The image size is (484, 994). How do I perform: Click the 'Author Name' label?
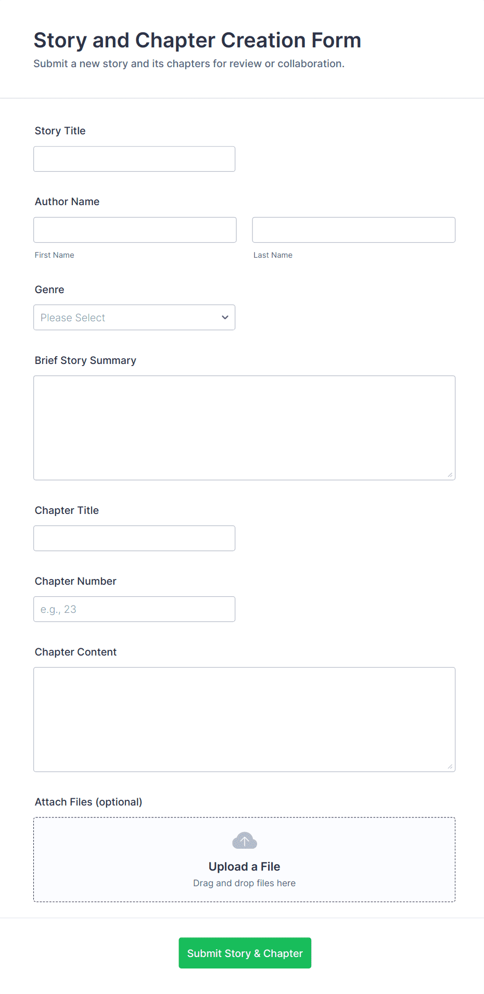(67, 202)
